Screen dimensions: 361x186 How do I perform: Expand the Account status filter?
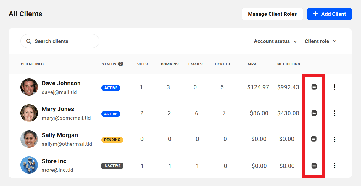[x=275, y=41]
